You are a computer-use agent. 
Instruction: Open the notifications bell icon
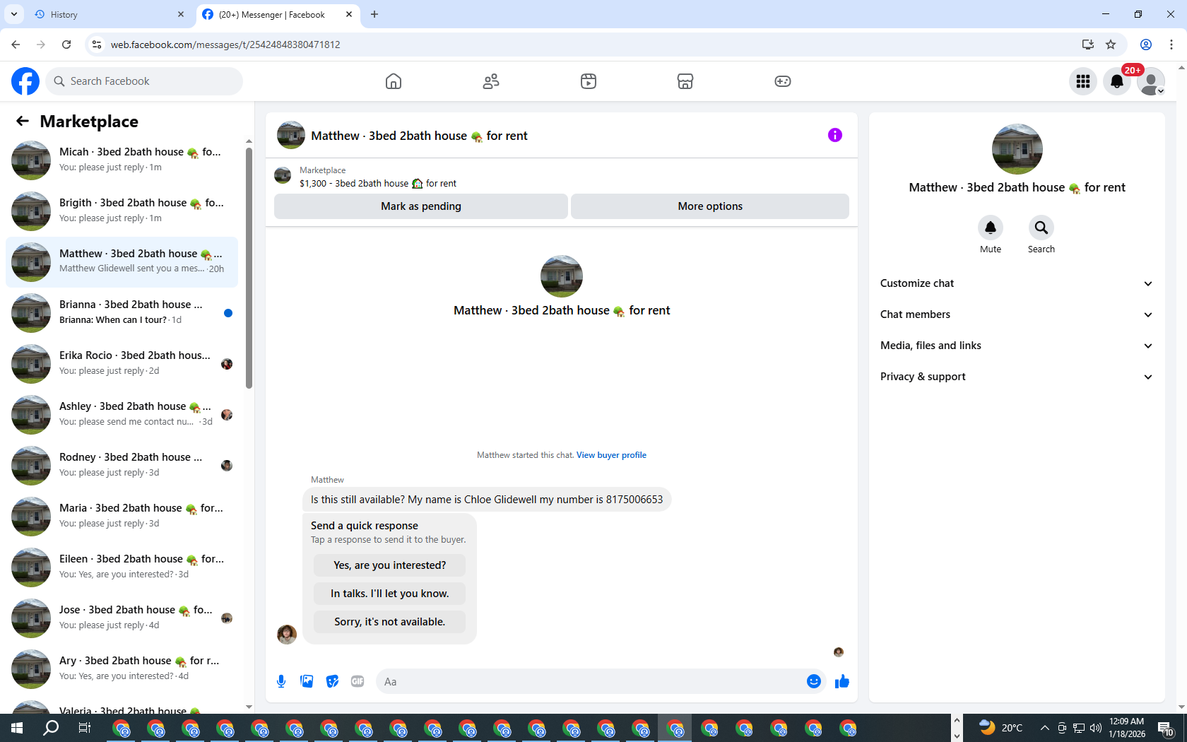(x=1117, y=81)
